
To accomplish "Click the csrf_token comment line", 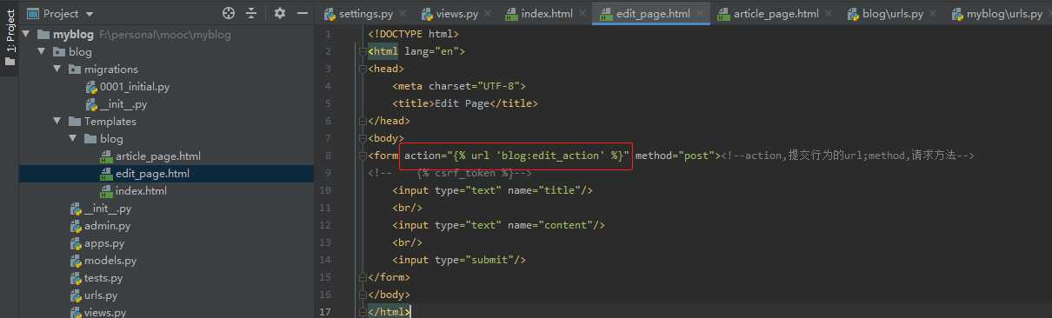I will [449, 173].
